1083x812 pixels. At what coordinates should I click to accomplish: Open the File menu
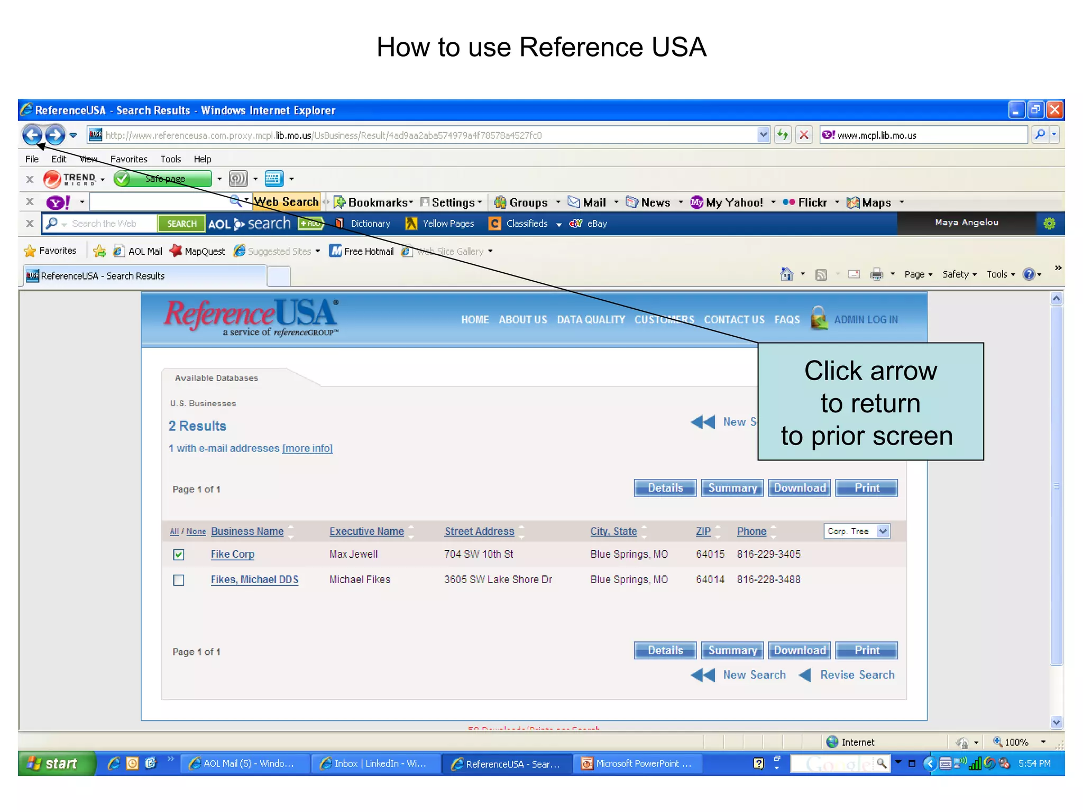tap(32, 159)
